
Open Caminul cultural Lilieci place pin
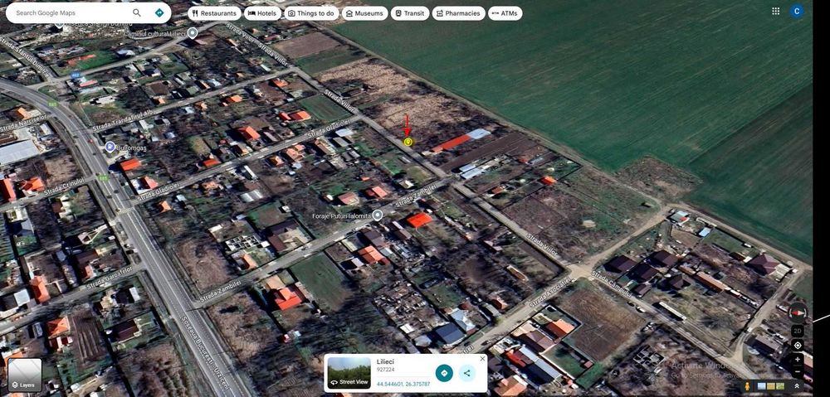click(193, 33)
